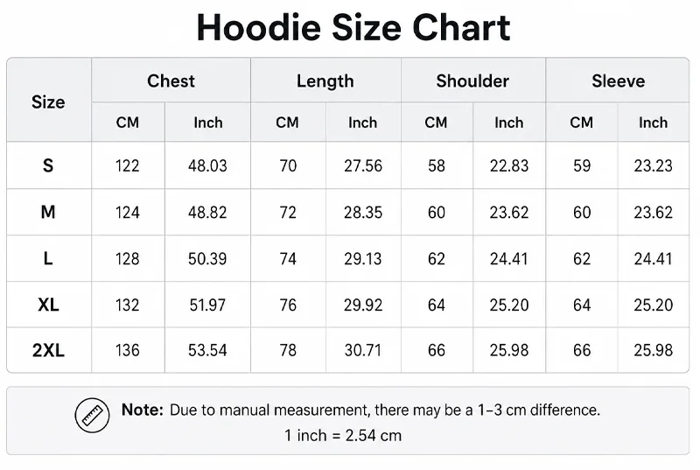Image resolution: width=700 pixels, height=470 pixels.
Task: Select the 1 inch = 2.54 cm text
Action: 343,435
